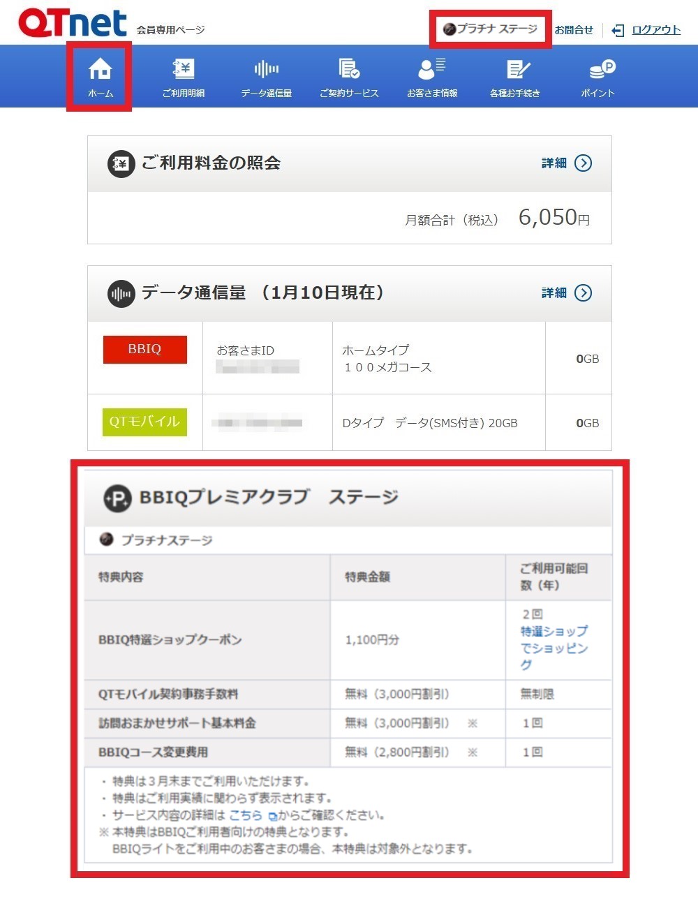The height and width of the screenshot is (897, 698).
Task: Click BBIQコース変更費用 row title
Action: 153,753
